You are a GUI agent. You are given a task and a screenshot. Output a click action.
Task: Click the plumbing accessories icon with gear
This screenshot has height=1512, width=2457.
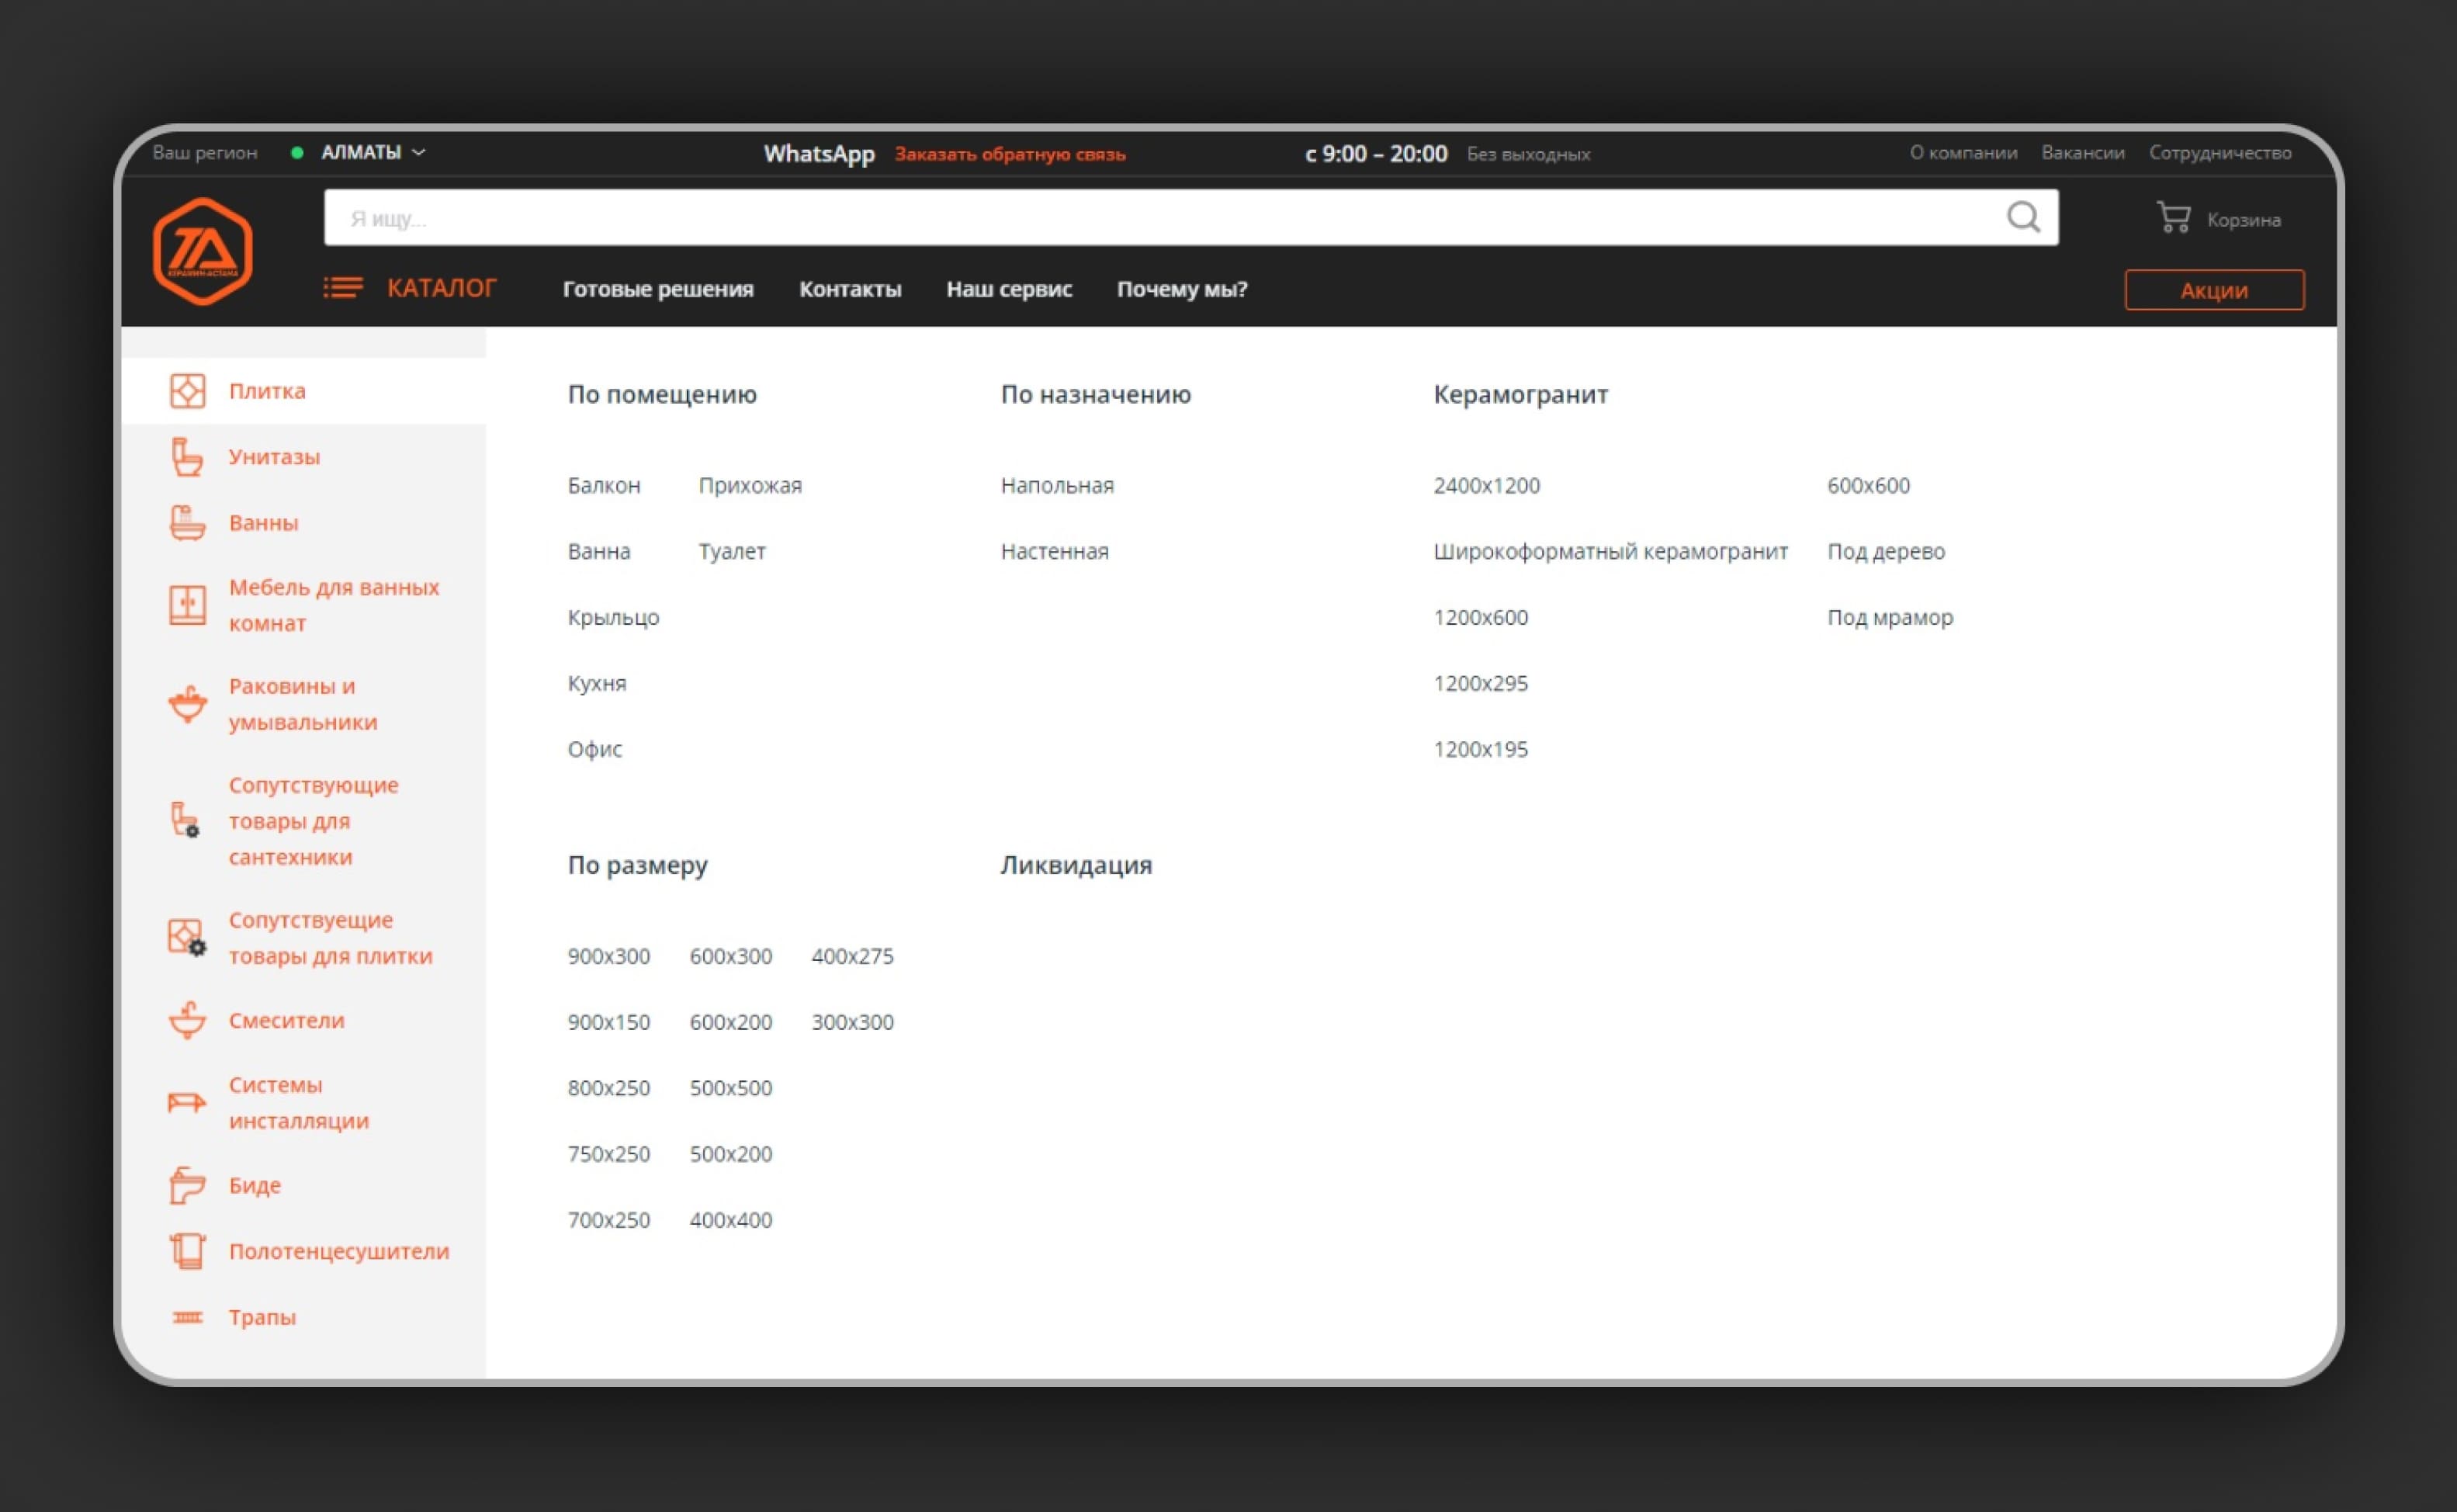pos(185,820)
